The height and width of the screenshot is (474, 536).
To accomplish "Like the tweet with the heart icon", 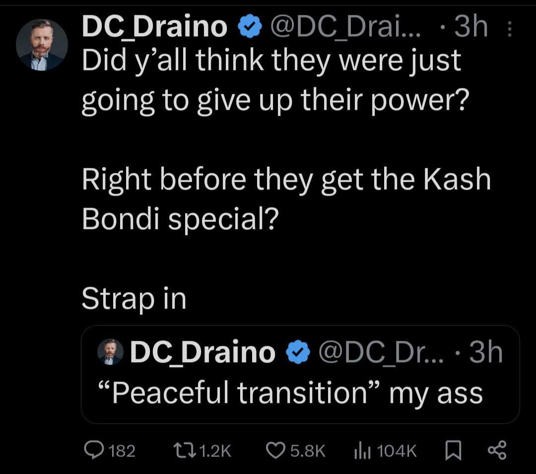I will [274, 450].
